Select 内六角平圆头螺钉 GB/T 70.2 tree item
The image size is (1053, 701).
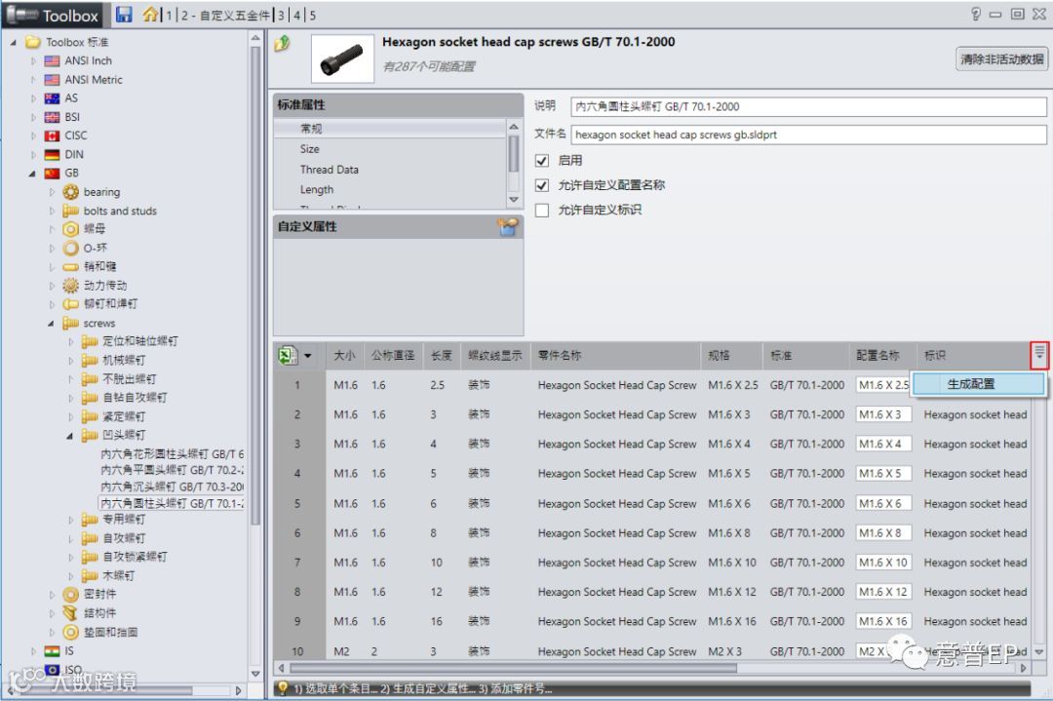[x=172, y=471]
